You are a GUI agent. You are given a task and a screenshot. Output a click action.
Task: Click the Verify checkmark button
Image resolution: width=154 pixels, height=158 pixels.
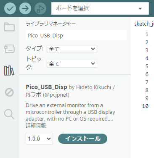pos(10,8)
